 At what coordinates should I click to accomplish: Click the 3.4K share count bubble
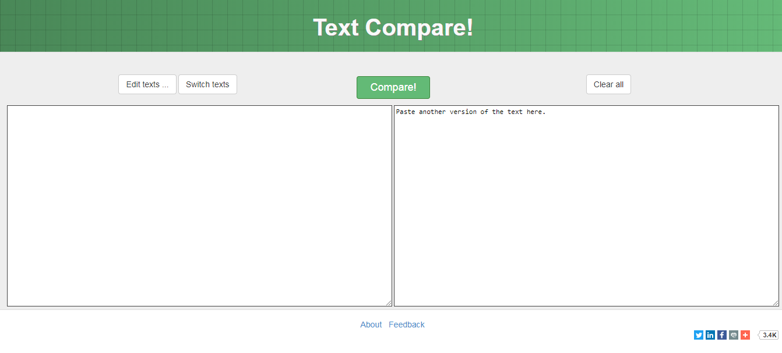(769, 335)
